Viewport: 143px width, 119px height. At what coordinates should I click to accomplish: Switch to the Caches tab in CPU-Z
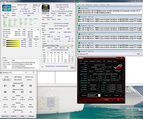click(x=86, y=61)
